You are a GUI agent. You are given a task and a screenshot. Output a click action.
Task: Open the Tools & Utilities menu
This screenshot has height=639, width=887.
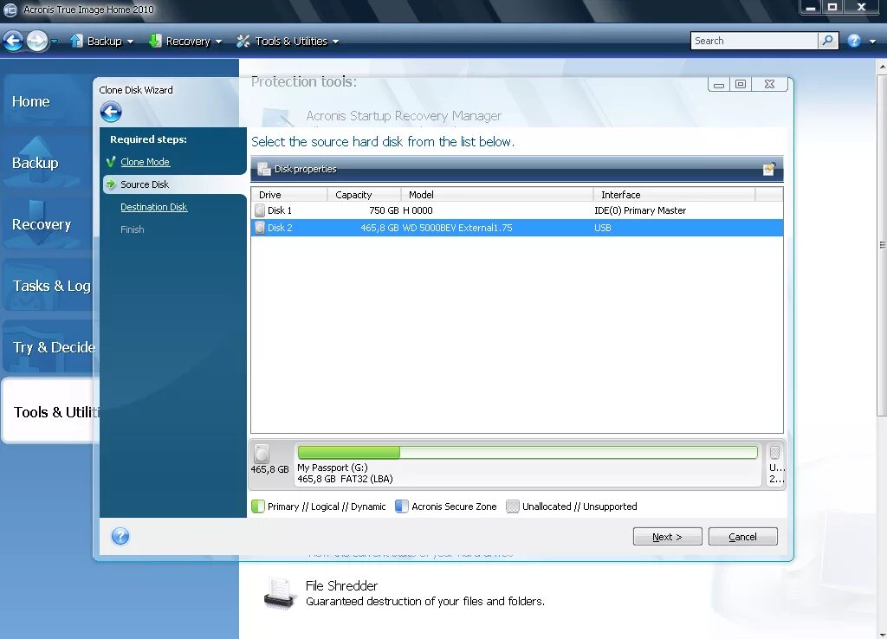tap(288, 41)
